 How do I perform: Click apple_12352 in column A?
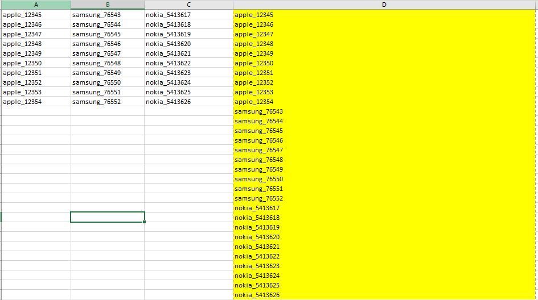point(36,82)
